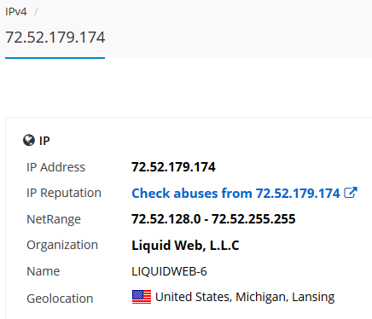Click the United States flag icon

tap(142, 297)
